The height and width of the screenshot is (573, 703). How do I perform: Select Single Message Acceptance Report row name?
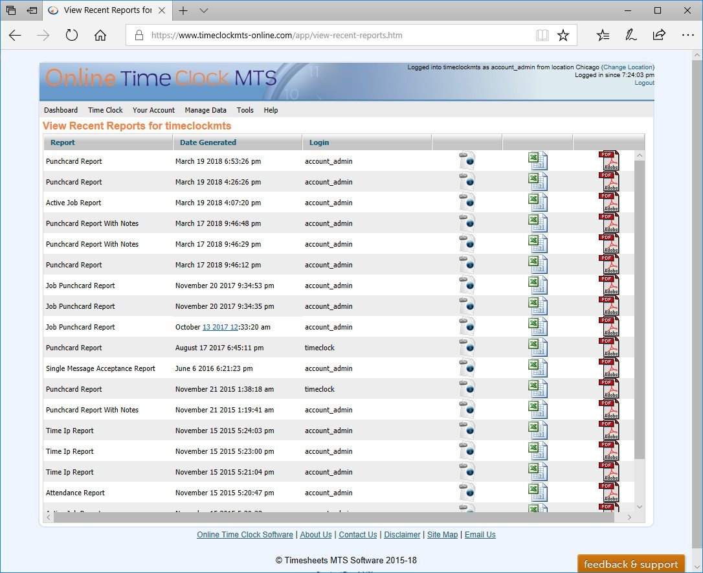tap(100, 368)
